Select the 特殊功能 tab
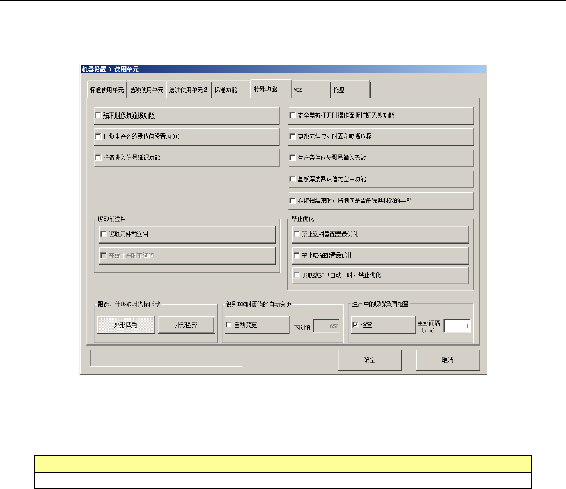The width and height of the screenshot is (566, 489). pyautogui.click(x=271, y=89)
